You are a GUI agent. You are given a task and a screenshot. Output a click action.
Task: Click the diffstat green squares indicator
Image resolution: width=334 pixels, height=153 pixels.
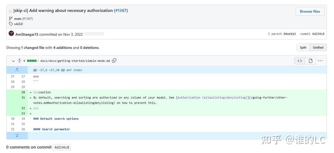[33, 61]
